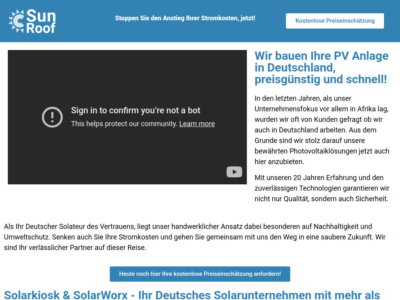Click 'Kostenlose Preiseinschätzung' in the header
The image size is (400, 300).
click(334, 21)
